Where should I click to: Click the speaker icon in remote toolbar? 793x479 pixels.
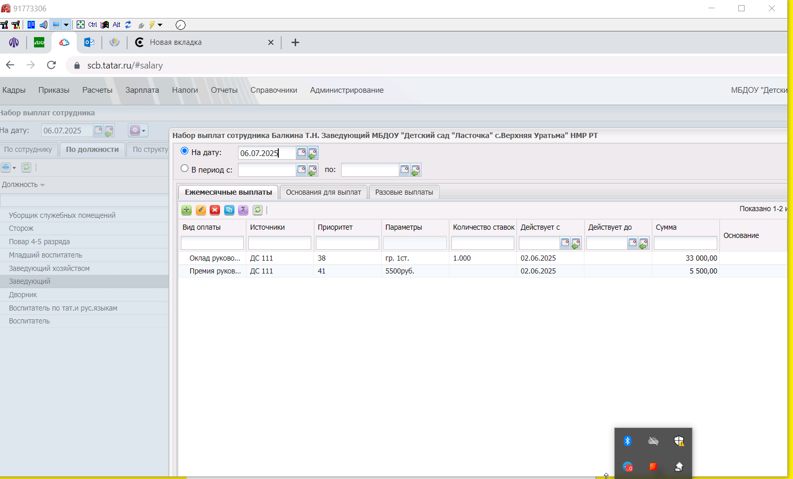coord(43,25)
